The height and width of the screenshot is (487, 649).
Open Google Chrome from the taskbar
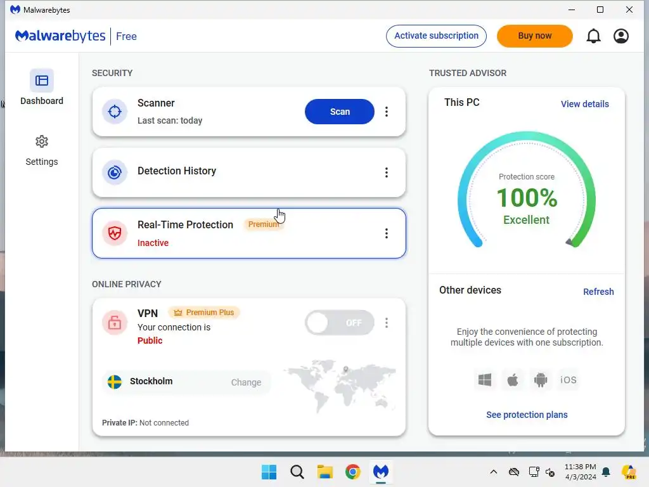pos(352,472)
